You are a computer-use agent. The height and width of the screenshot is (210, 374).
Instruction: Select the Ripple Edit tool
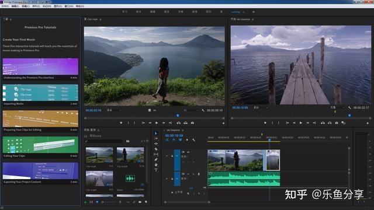pyautogui.click(x=156, y=144)
